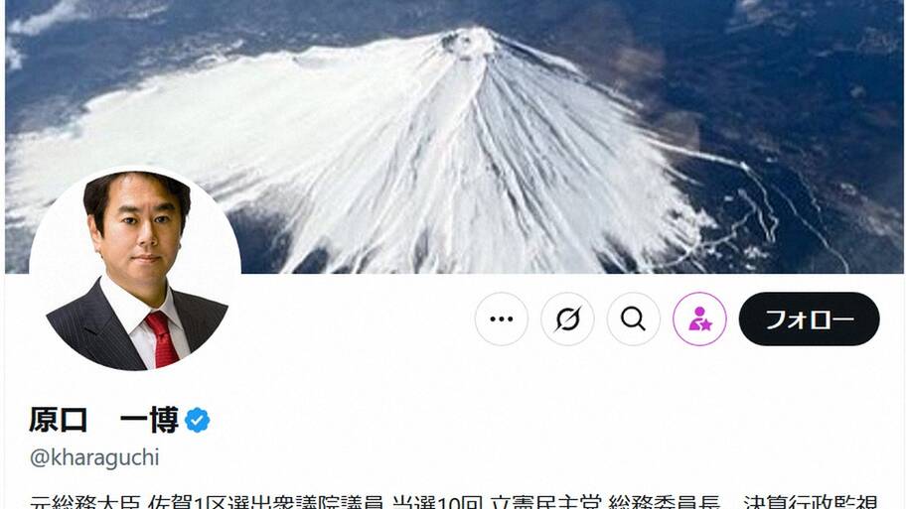Image resolution: width=906 pixels, height=509 pixels.
Task: Click the @kharaguchi handle
Action: tap(94, 457)
